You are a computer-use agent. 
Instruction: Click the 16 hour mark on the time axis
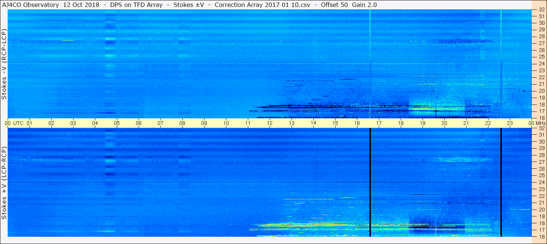[357, 123]
